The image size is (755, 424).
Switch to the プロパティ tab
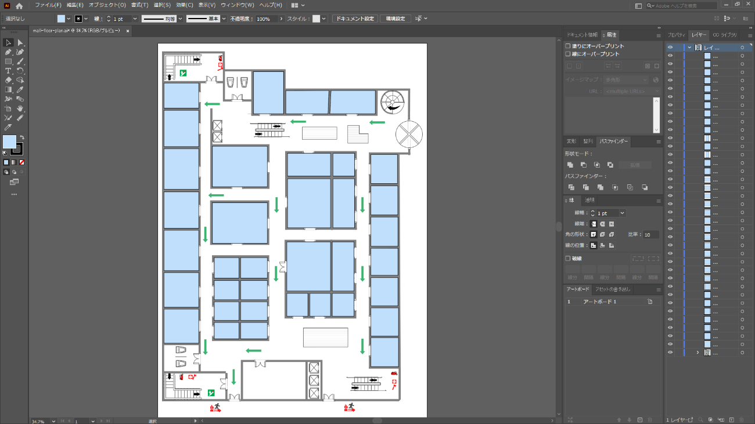pyautogui.click(x=677, y=35)
